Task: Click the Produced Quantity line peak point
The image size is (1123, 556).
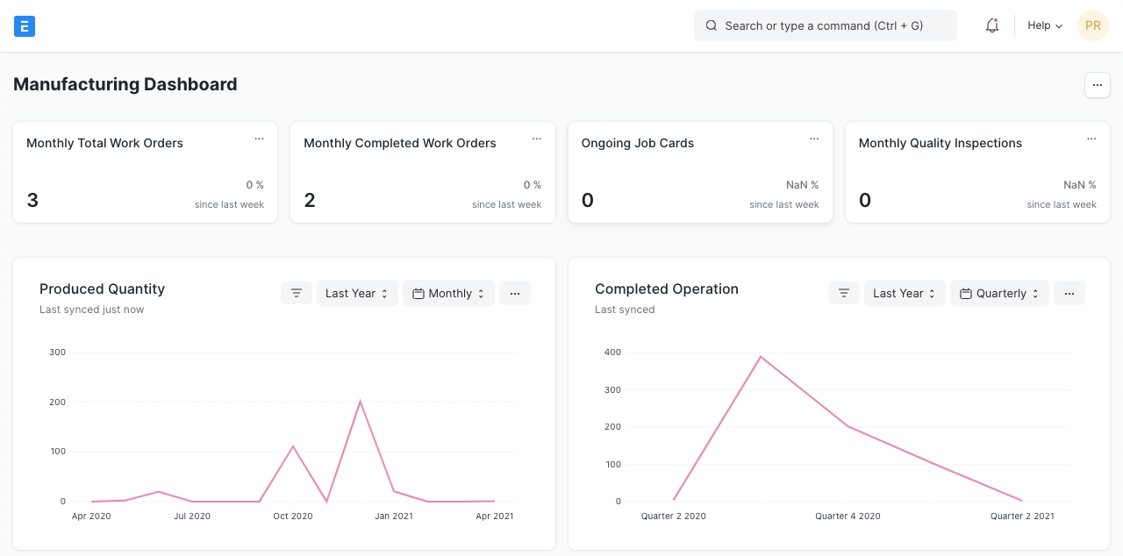Action: click(x=360, y=402)
